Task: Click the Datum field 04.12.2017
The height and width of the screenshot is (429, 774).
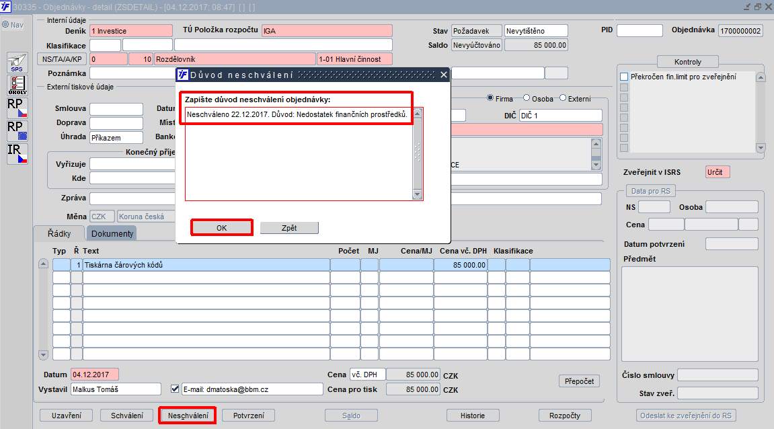Action: click(x=95, y=375)
